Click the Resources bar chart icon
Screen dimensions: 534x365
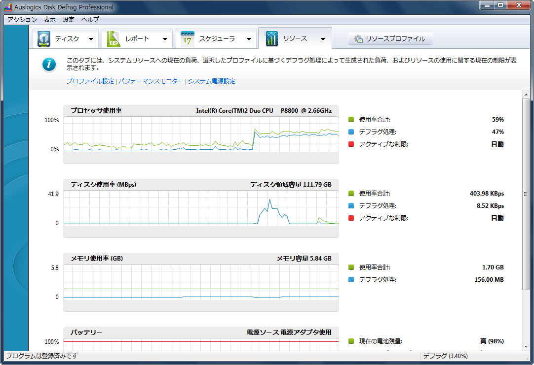tap(271, 38)
